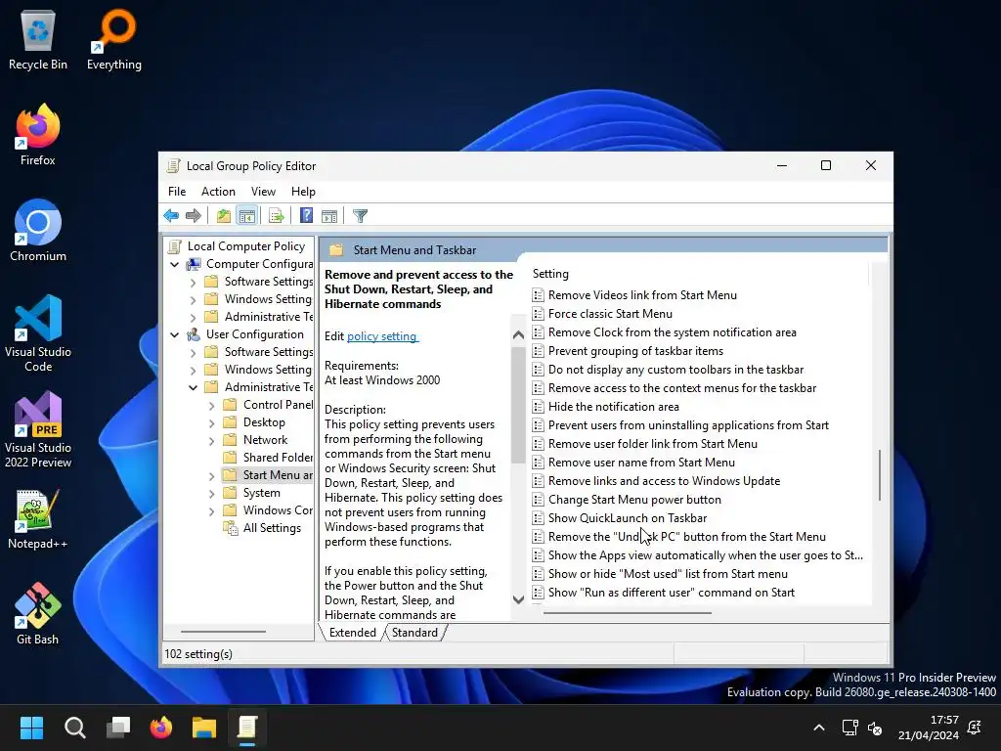Expand the Start Menu and Taskbar node
This screenshot has width=1001, height=751.
pos(211,476)
